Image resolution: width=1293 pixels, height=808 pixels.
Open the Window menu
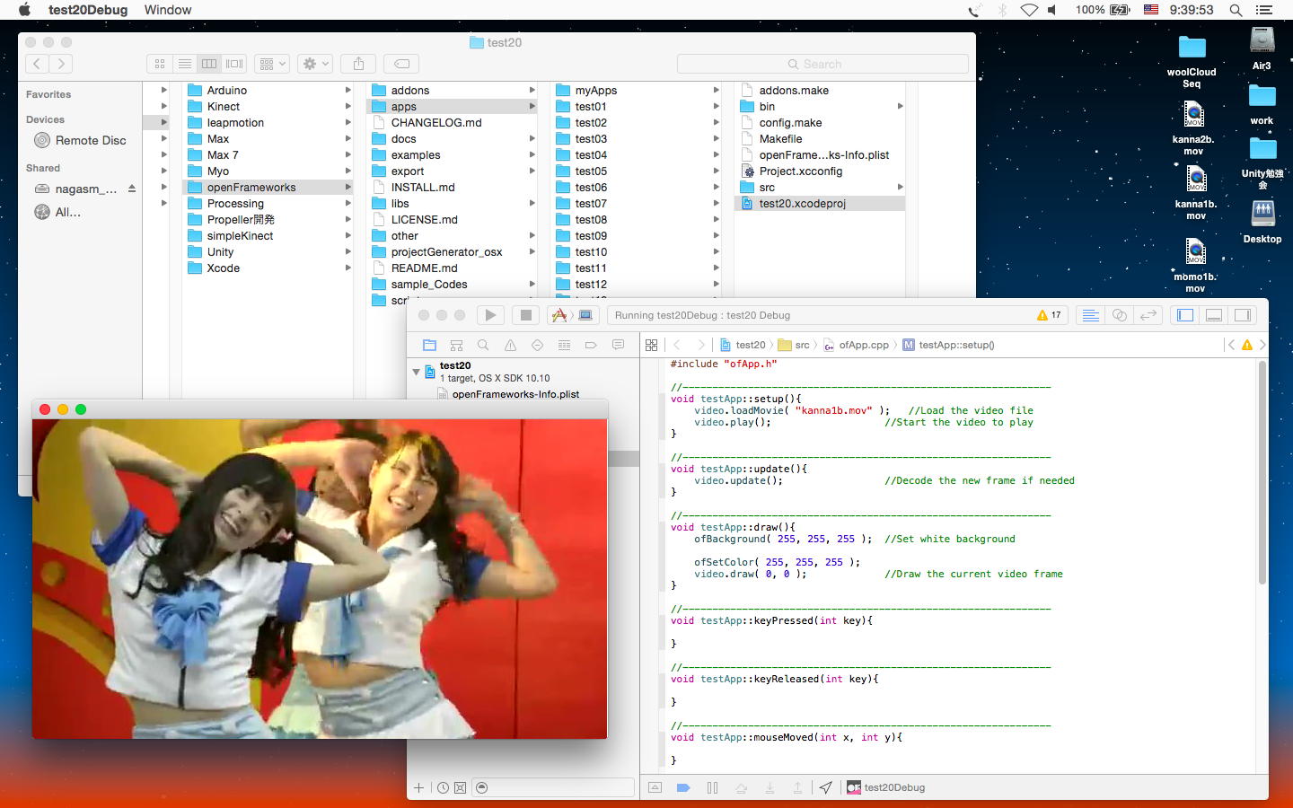168,10
